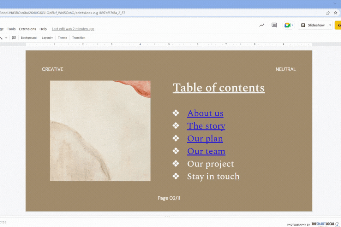Follow the 'About us' link on slide

205,113
